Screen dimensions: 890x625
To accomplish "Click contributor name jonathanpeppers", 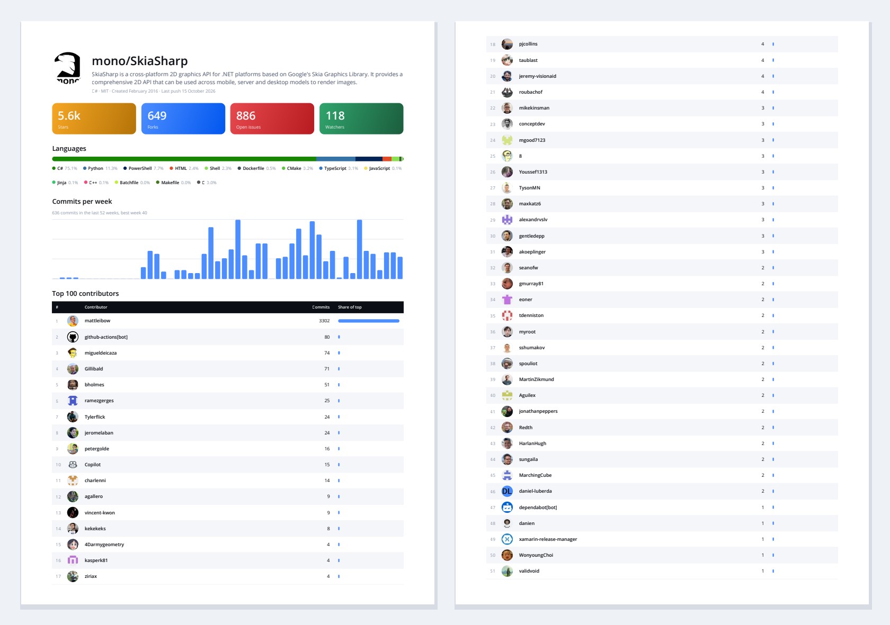I will [x=538, y=411].
